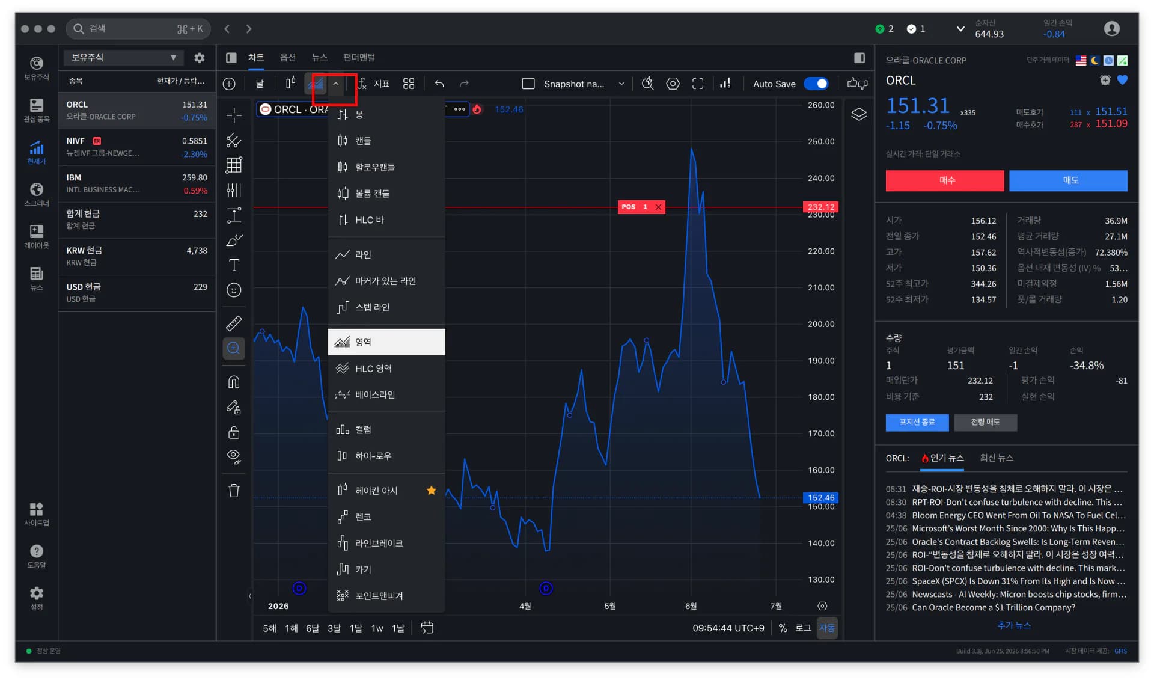Click the trash icon to remove drawings
1154x680 pixels.
tap(234, 491)
